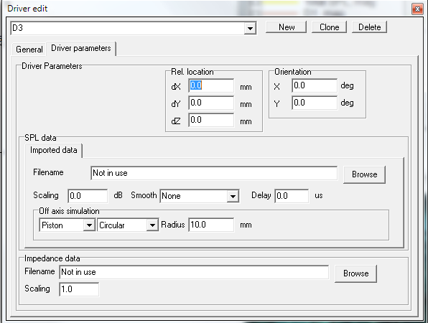Image resolution: width=428 pixels, height=323 pixels.
Task: Click the dZ relative location field
Action: pos(211,120)
